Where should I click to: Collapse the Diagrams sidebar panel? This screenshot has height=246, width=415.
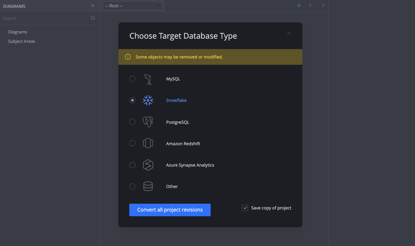pyautogui.click(x=93, y=5)
